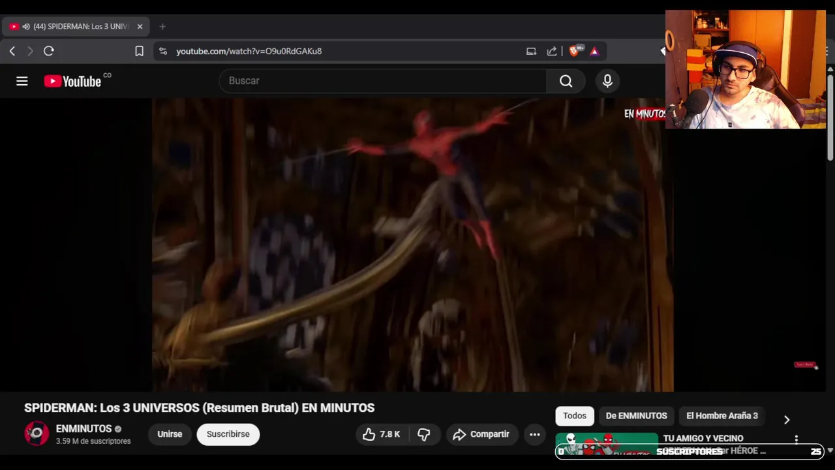Click the scrollbar down arrow

(x=830, y=450)
